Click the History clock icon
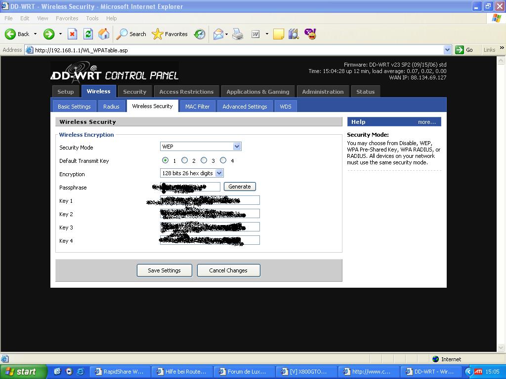 click(200, 34)
